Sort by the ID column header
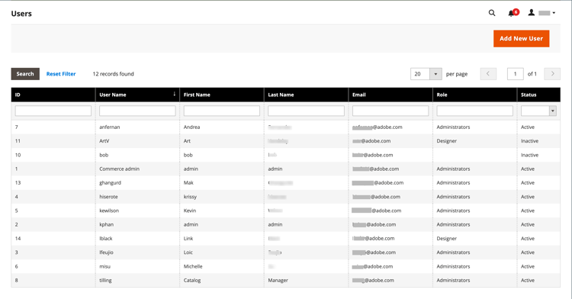This screenshot has height=299, width=572. tap(53, 95)
